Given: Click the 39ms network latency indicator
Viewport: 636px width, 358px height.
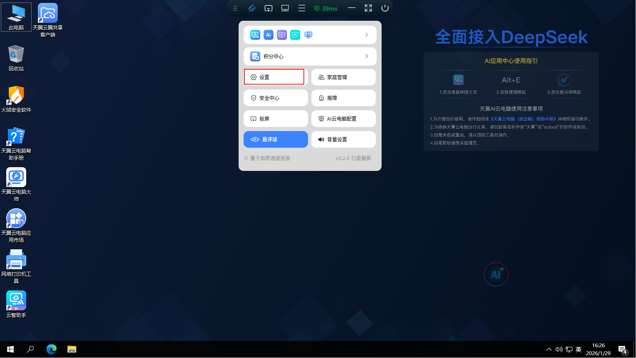Looking at the screenshot, I should pos(325,8).
